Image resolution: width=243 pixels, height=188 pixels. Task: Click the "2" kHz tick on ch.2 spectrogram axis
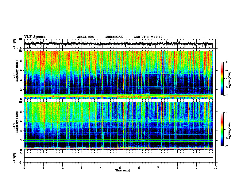pyautogui.click(x=21, y=140)
